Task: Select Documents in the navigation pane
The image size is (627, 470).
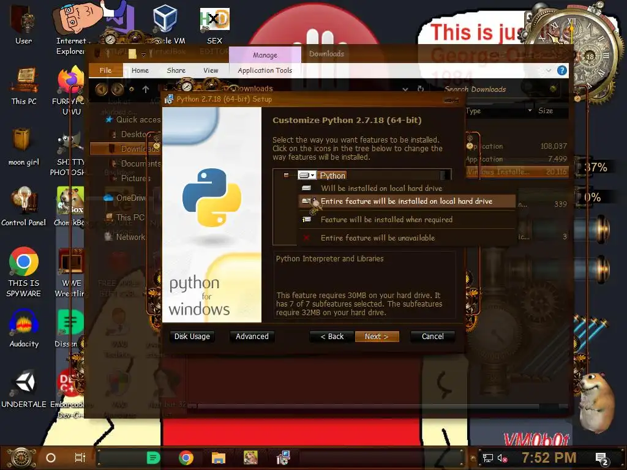Action: coord(135,163)
